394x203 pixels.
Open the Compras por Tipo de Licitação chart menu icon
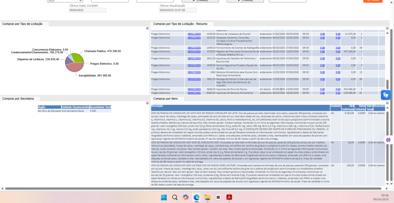[x=147, y=28]
